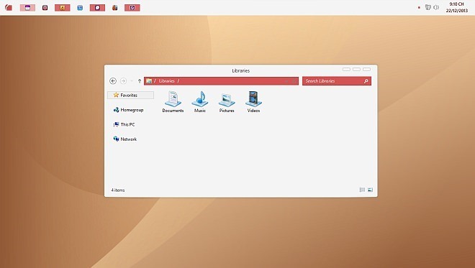Screen dimensions: 475x268
Task: Click the network icon in system tray
Action: 428,7
